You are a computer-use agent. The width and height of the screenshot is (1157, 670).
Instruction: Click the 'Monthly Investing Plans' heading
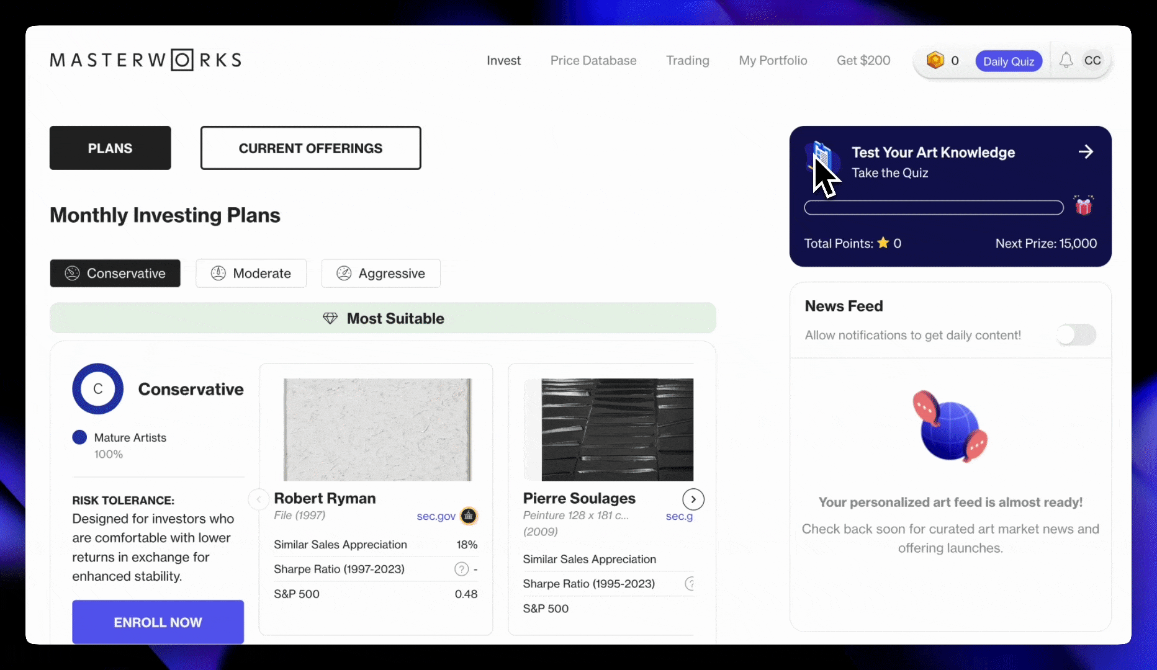coord(165,215)
